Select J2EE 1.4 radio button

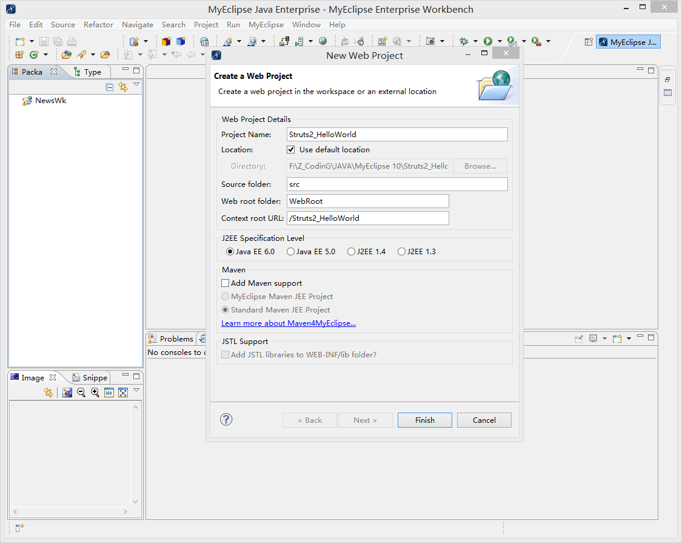point(351,252)
